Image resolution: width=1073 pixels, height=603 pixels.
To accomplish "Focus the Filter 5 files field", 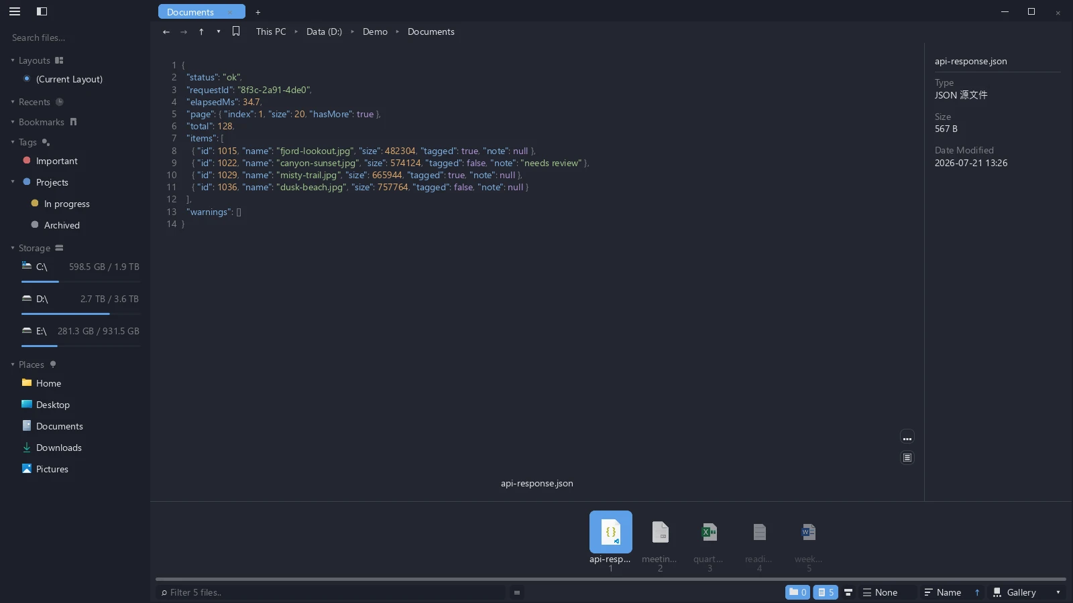I will (x=331, y=592).
